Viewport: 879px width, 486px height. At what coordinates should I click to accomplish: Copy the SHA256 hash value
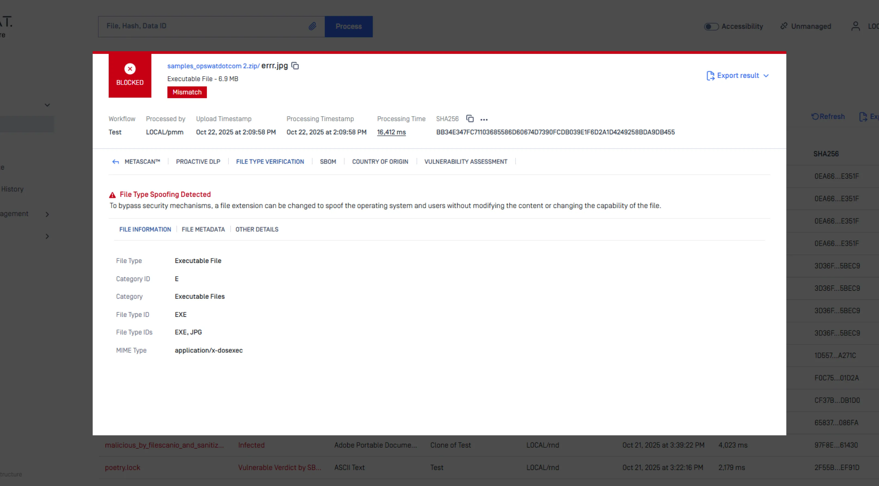[470, 119]
